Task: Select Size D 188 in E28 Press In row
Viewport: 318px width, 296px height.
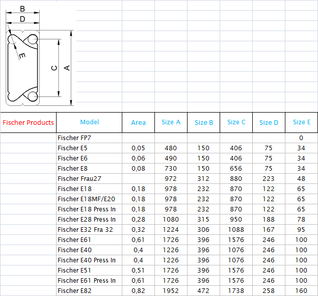Action: click(269, 220)
